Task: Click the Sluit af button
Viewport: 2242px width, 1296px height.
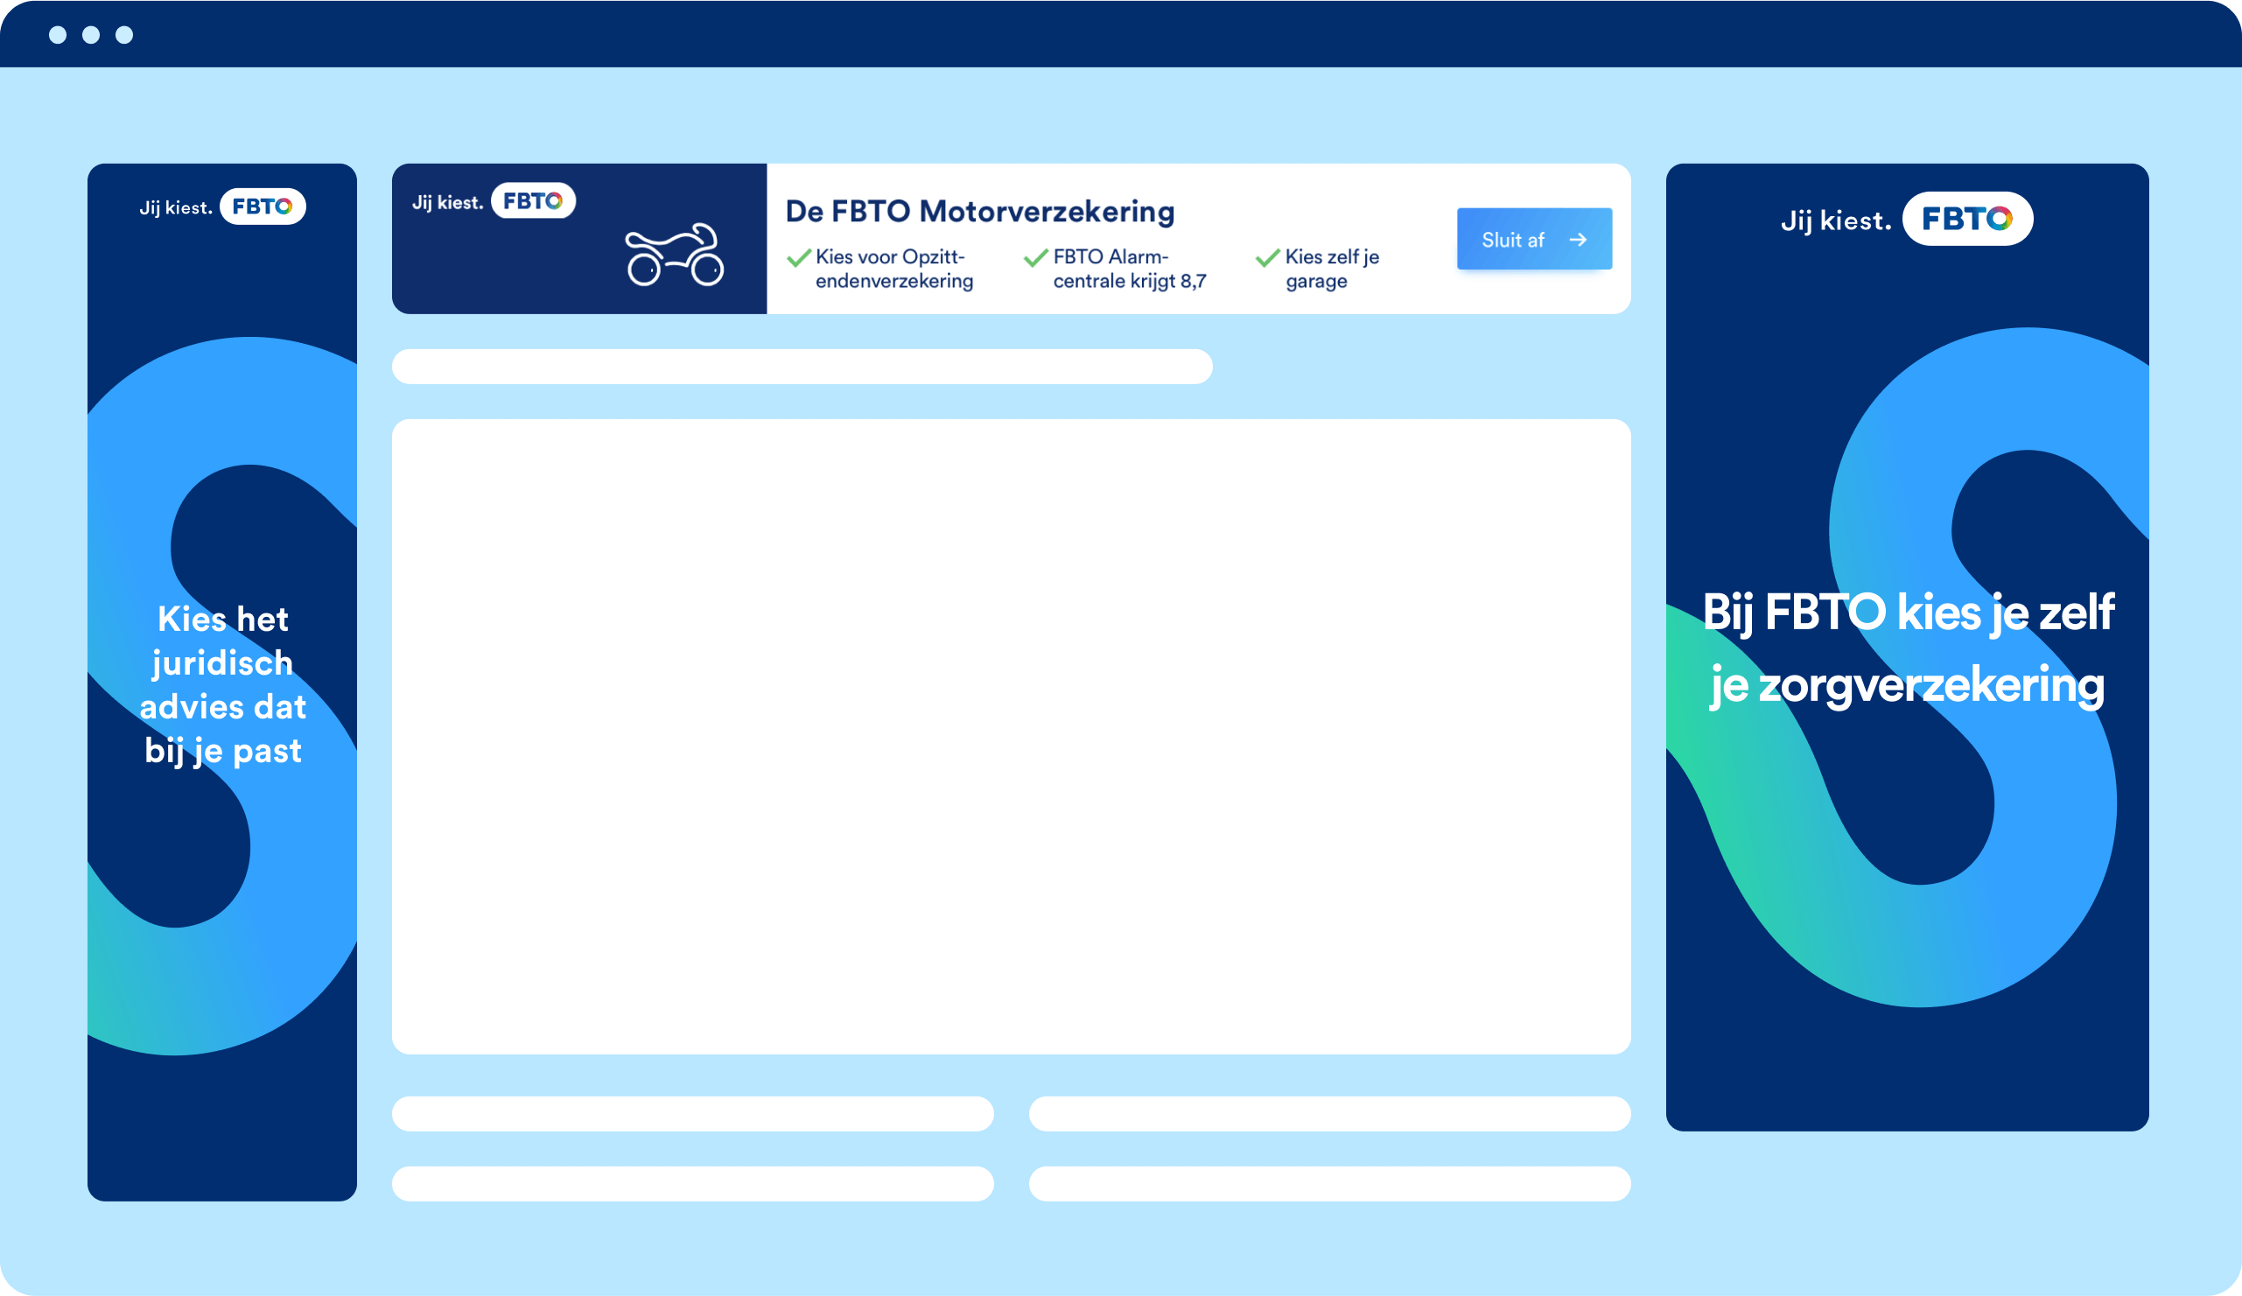Action: tap(1534, 238)
